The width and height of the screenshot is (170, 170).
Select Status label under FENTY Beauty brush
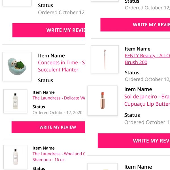point(132,73)
